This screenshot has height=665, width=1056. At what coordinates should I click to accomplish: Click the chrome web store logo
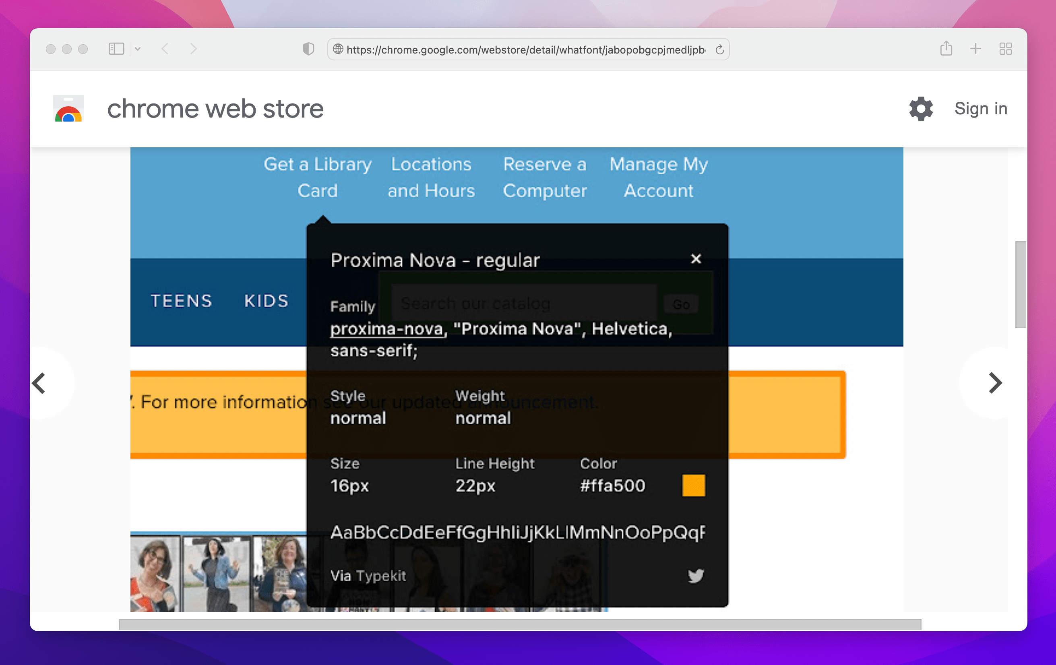68,108
